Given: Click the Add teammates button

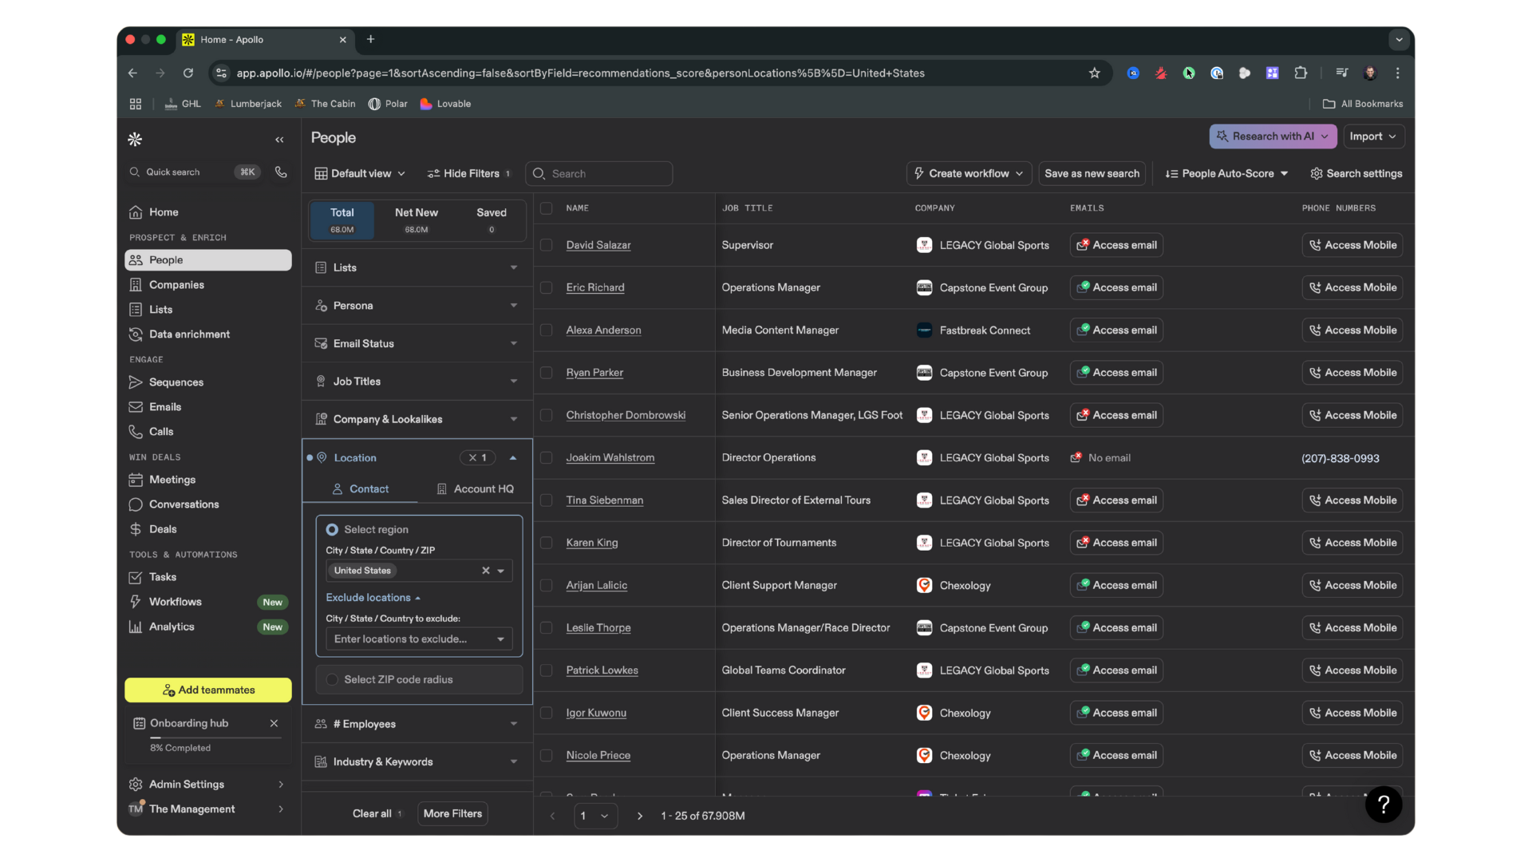Looking at the screenshot, I should point(208,690).
